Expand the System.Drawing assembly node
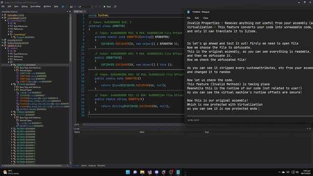The height and width of the screenshot is (176, 313). click(2, 43)
